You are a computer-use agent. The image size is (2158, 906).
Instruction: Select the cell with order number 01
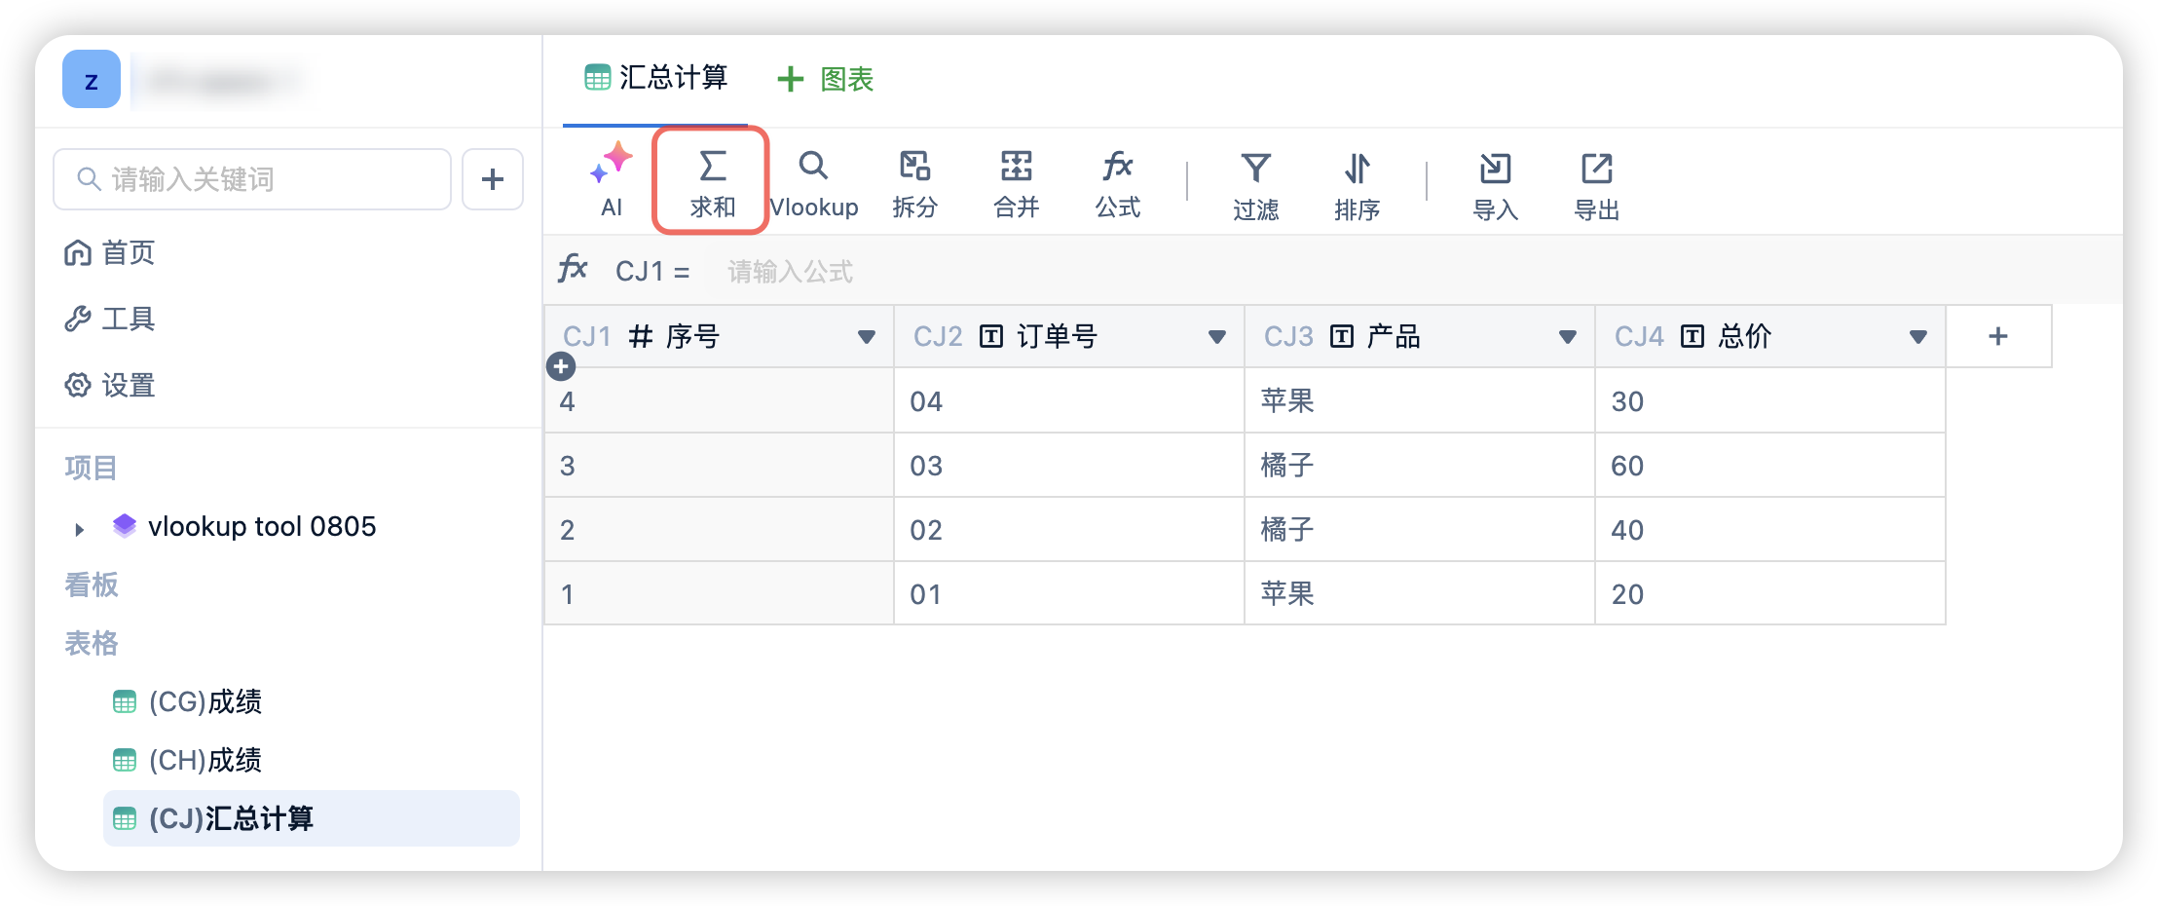(1069, 593)
